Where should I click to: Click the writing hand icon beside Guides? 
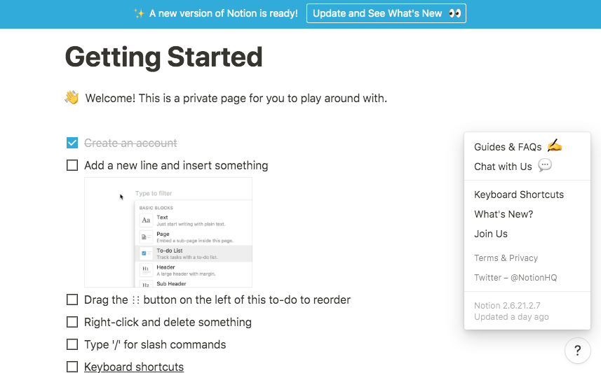[x=554, y=146]
